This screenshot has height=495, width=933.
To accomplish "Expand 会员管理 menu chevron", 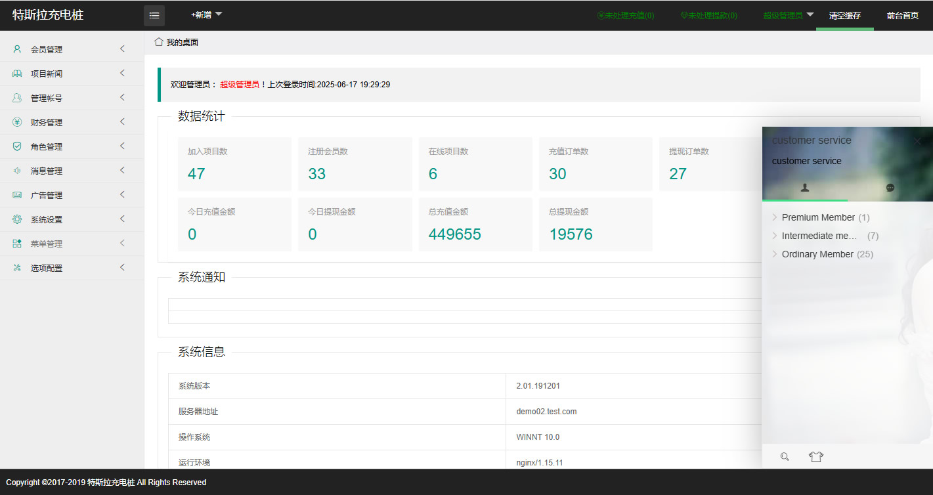I will (x=122, y=49).
